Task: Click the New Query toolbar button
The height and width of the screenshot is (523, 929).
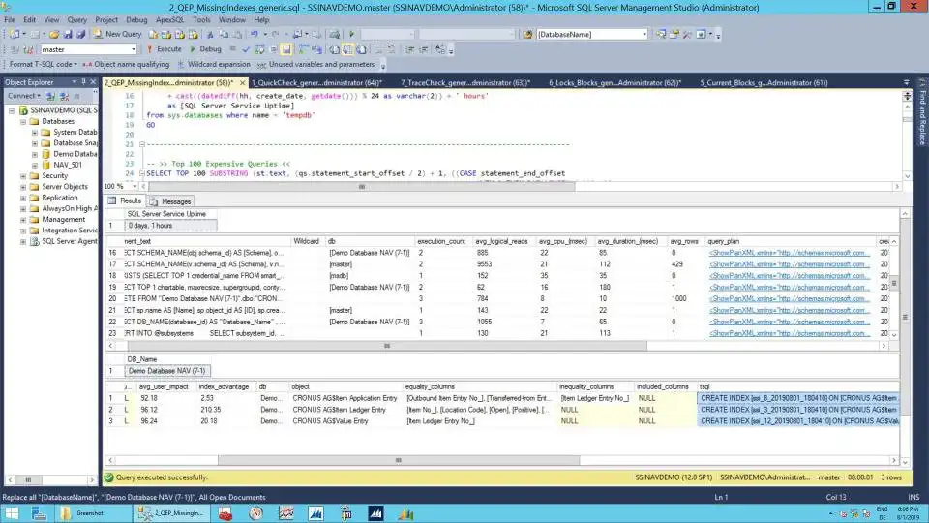Action: click(x=117, y=35)
